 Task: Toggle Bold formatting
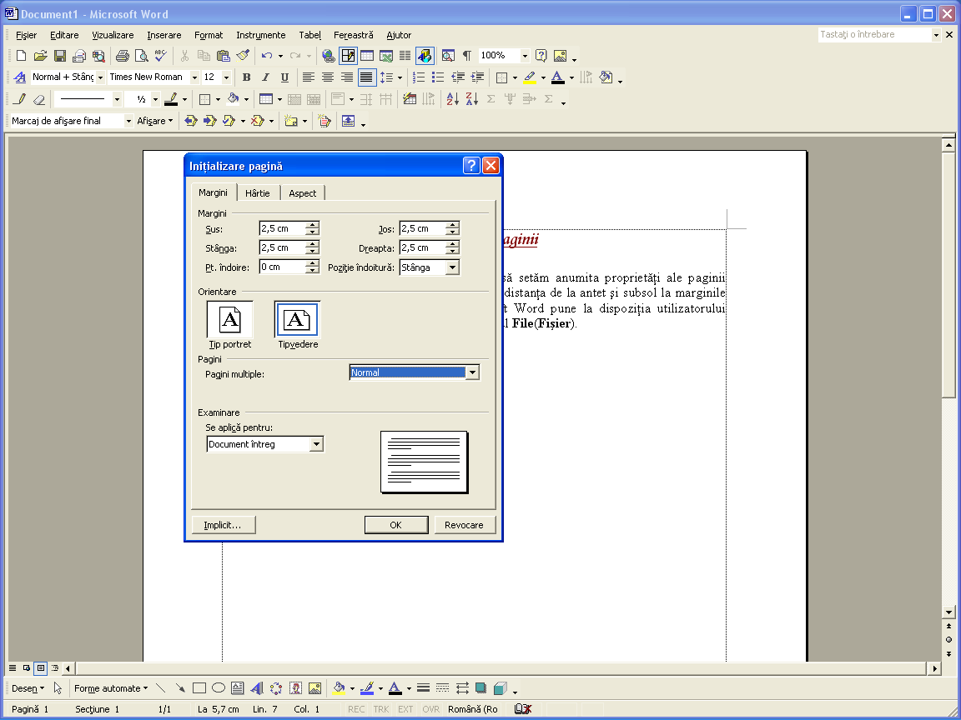click(x=246, y=77)
